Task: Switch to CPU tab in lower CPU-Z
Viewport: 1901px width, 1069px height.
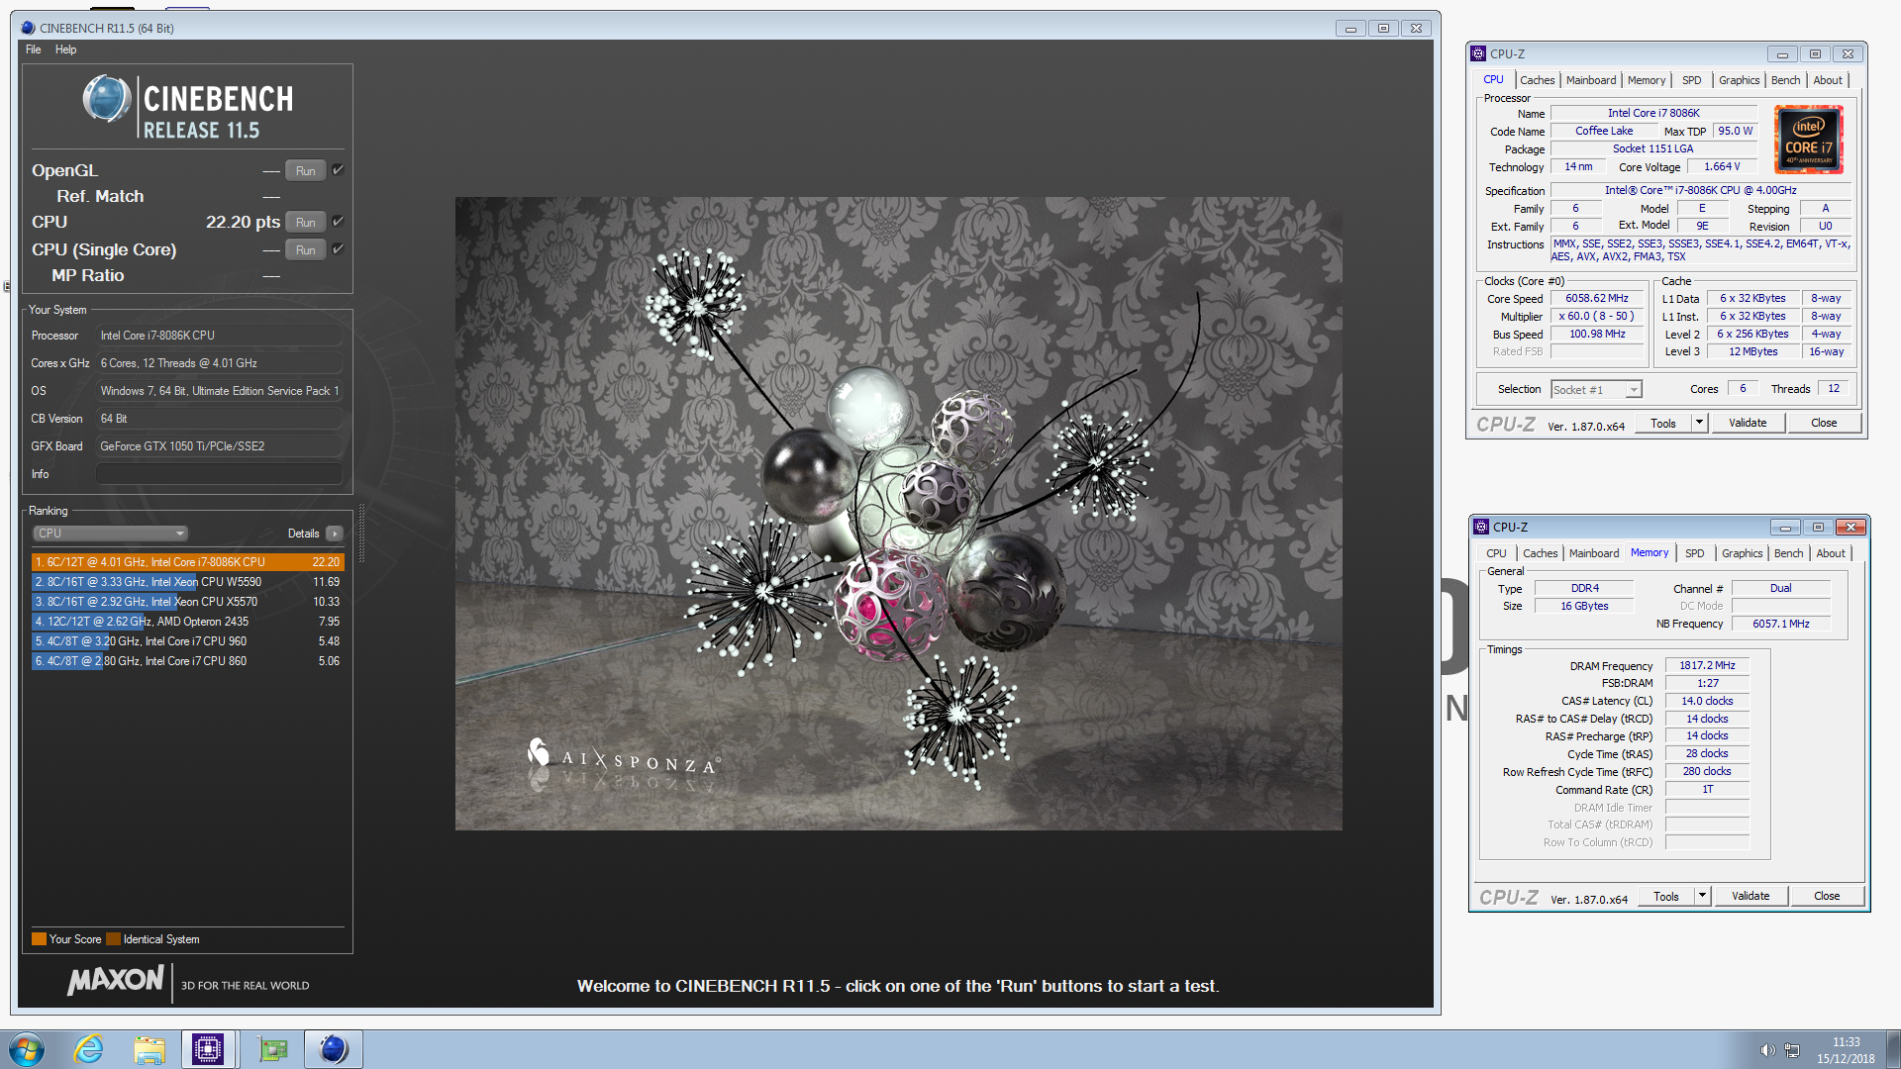Action: coord(1496,553)
